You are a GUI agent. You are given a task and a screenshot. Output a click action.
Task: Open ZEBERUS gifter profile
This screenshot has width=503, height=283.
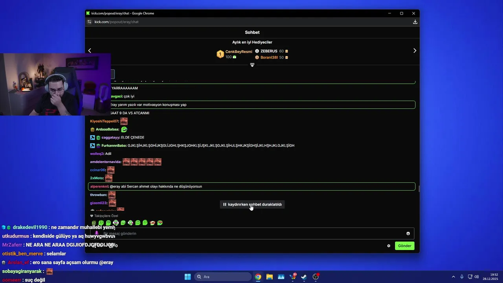(x=269, y=51)
